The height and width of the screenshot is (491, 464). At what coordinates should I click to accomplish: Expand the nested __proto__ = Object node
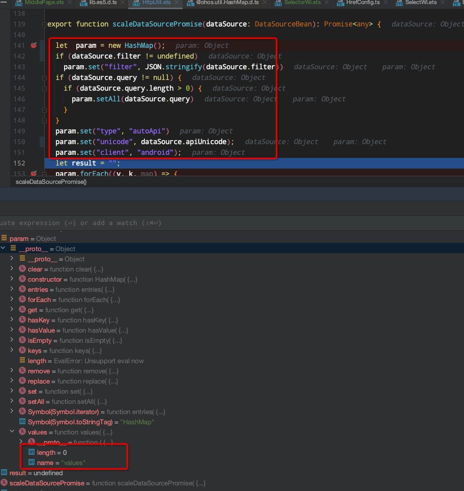[x=12, y=258]
